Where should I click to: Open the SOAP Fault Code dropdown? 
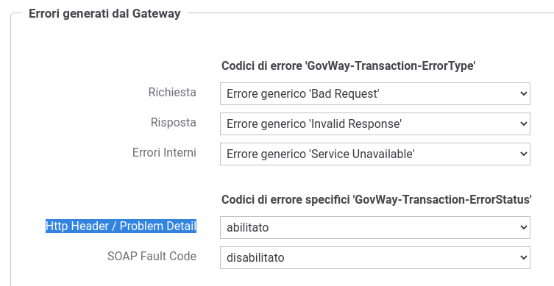[x=375, y=257]
